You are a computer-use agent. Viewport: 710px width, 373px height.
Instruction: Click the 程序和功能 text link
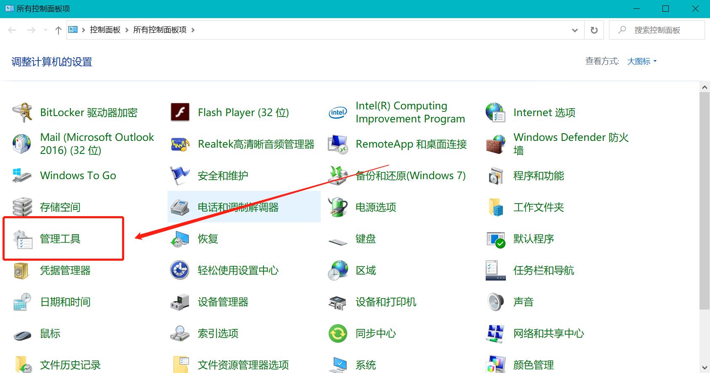click(539, 175)
